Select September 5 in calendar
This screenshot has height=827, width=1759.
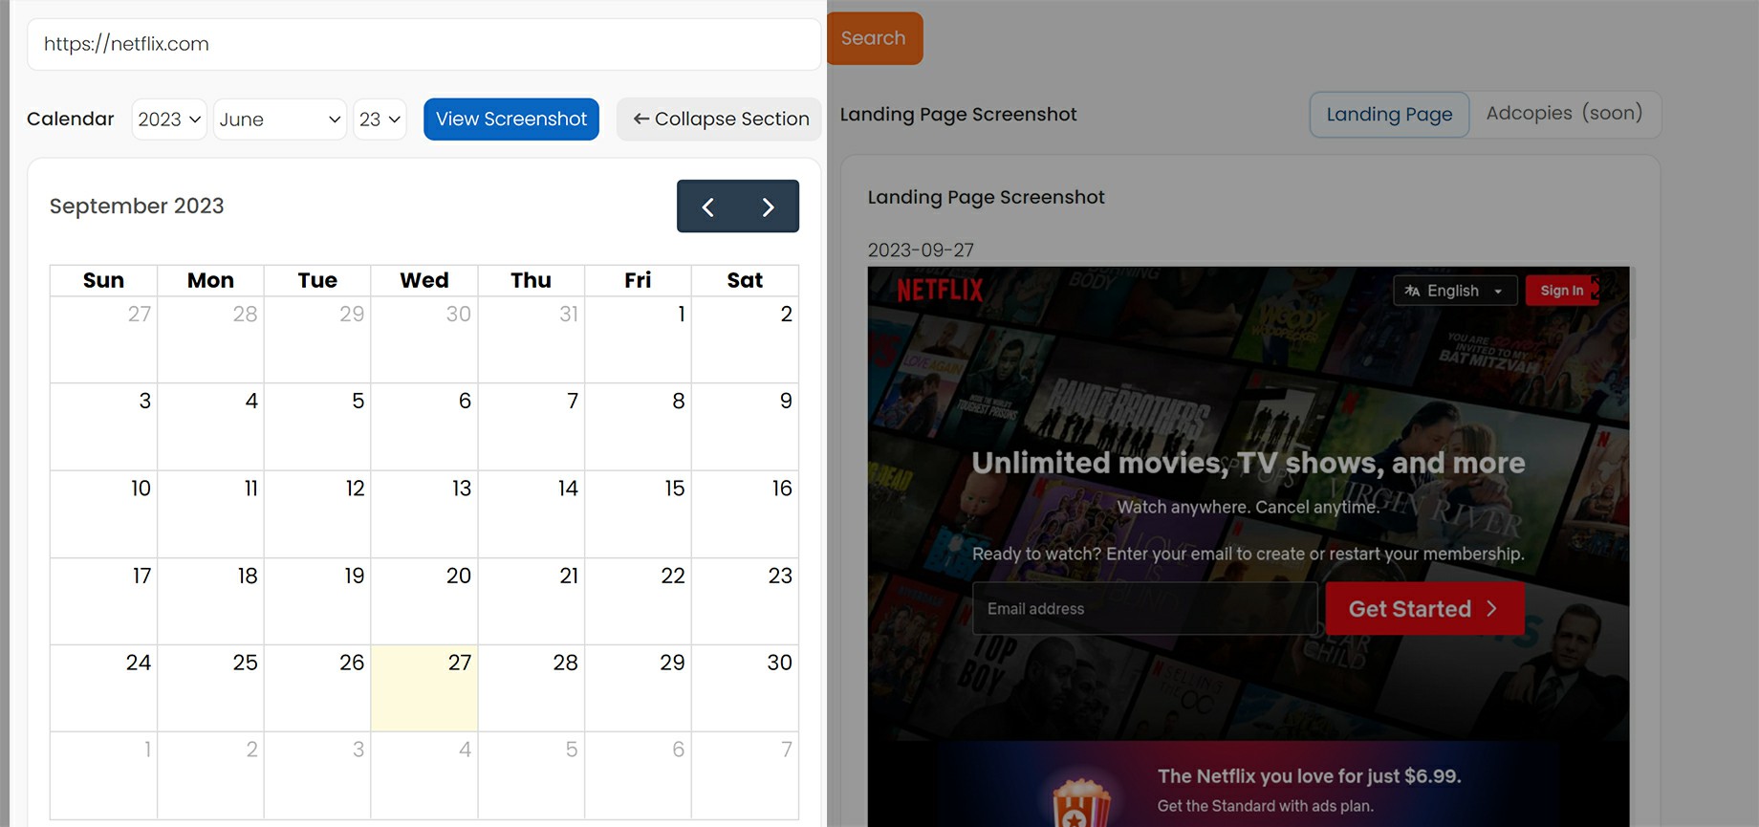pos(317,427)
